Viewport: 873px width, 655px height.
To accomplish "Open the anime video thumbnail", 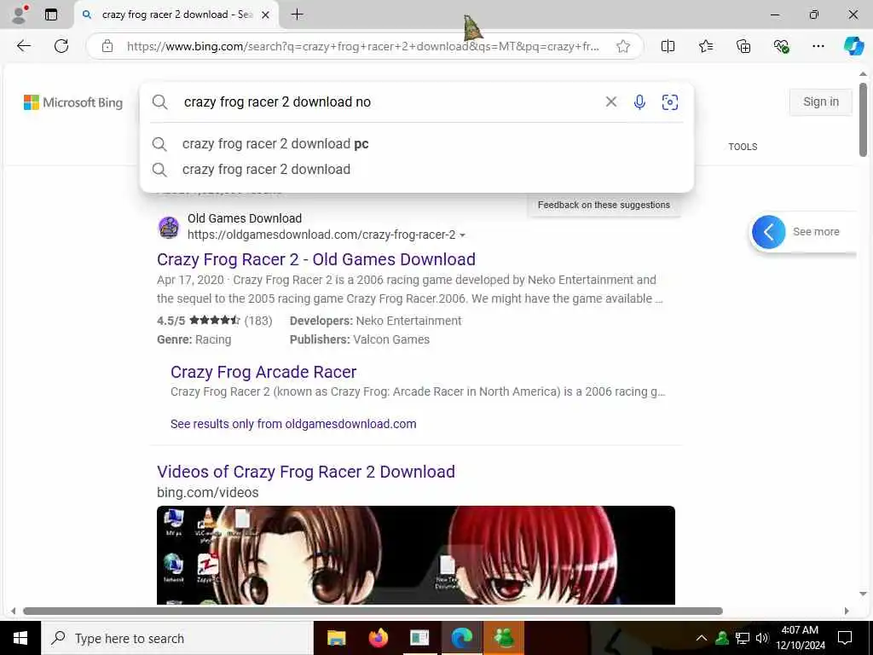I will coord(416,555).
